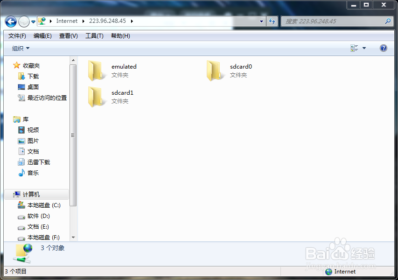
Task: Select 收藏夹 in the navigation pane
Action: (x=31, y=66)
